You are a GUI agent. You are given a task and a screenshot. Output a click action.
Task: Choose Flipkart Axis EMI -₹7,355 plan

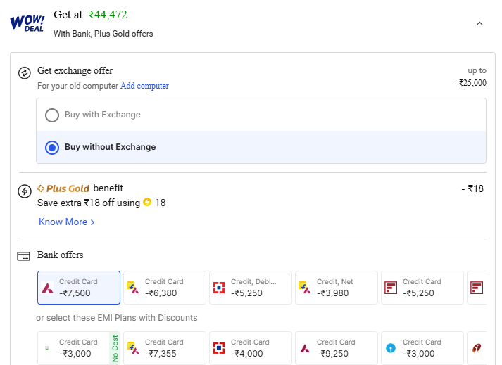pos(165,348)
